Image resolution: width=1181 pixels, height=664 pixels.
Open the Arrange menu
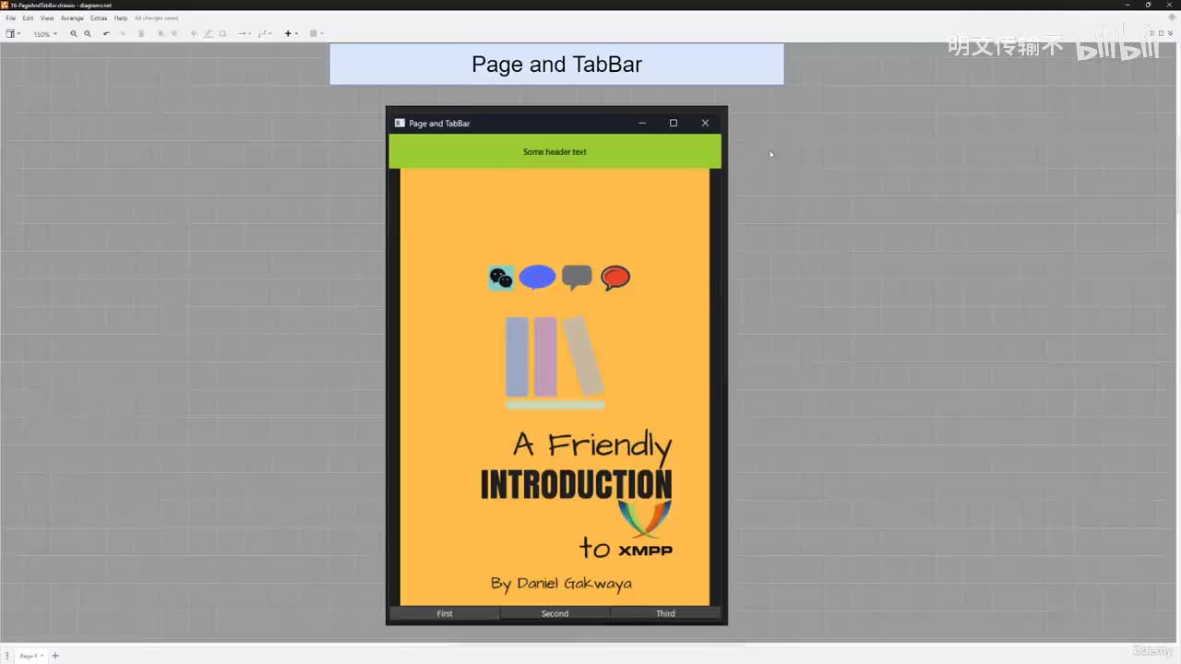[x=72, y=18]
